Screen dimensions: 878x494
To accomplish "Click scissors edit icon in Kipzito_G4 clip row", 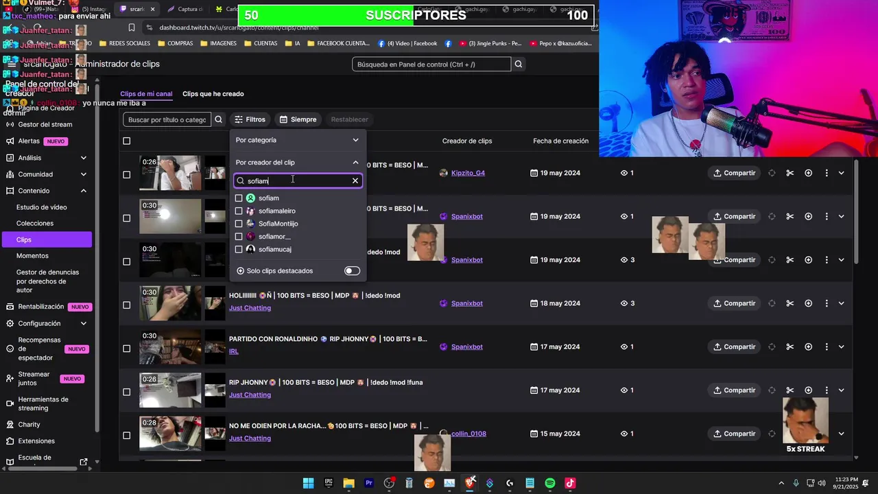I will pos(790,173).
